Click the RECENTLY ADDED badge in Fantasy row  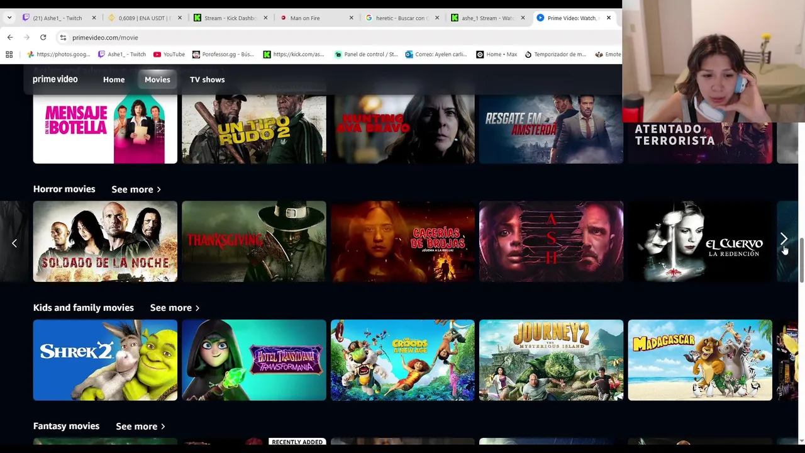pos(297,442)
